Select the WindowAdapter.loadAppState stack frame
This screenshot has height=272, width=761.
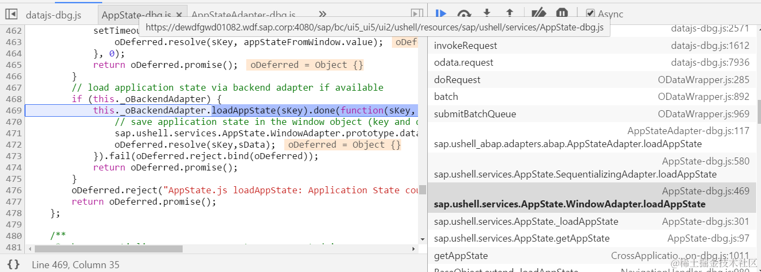coord(592,198)
